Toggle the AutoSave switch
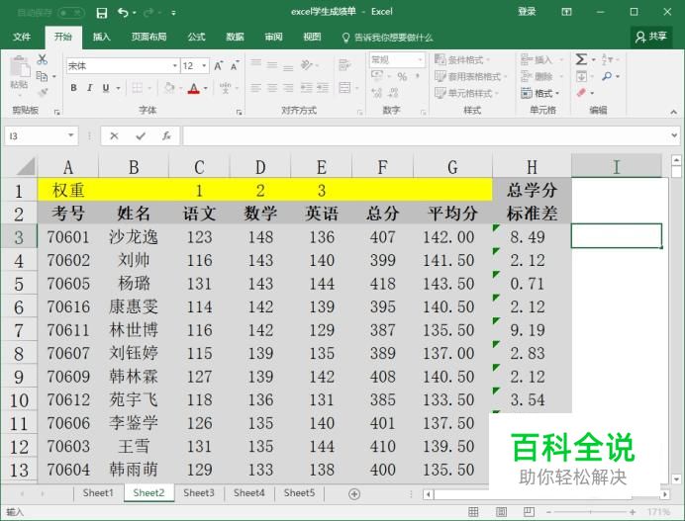 71,13
